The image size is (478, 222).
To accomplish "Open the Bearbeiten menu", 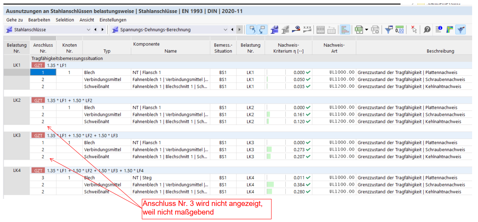I will coord(39,20).
